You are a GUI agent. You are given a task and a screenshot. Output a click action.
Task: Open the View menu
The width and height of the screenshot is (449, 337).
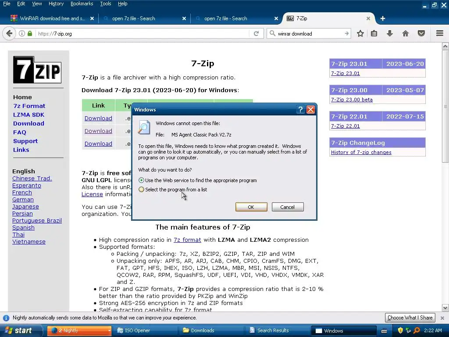coord(37,4)
